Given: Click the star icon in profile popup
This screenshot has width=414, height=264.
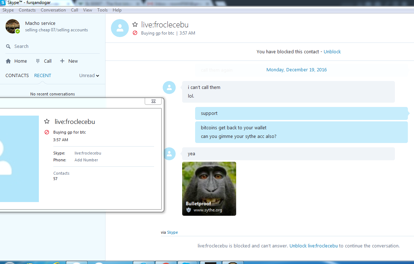Looking at the screenshot, I should click(47, 121).
